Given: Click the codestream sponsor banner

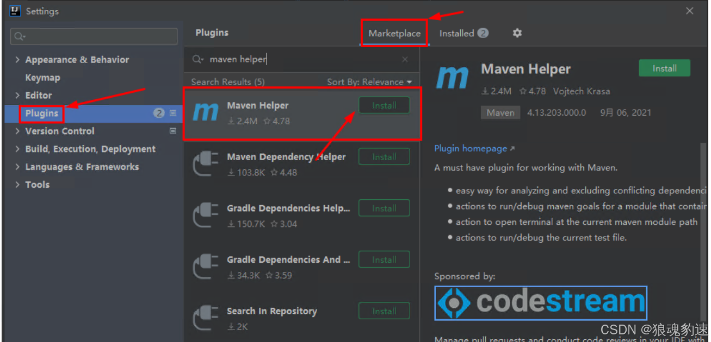Looking at the screenshot, I should 541,303.
